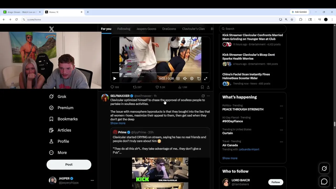Open More options in the sidebar
Screen dimensions: 336x189
pyautogui.click(x=58, y=153)
